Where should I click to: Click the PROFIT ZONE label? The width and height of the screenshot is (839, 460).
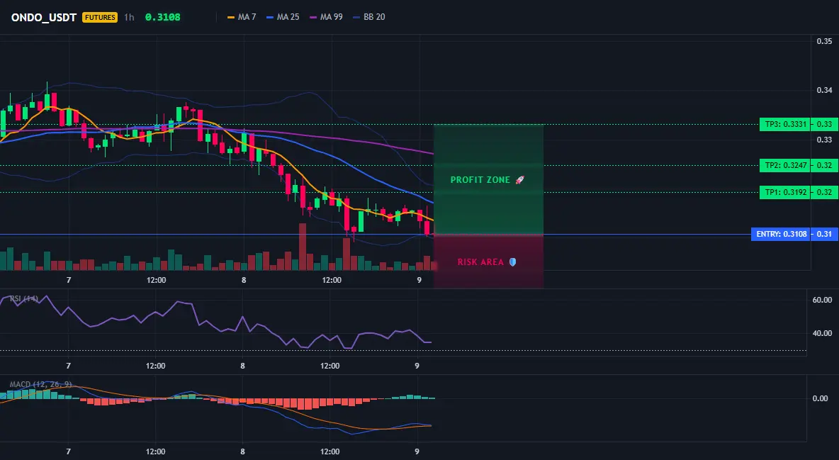coord(480,180)
